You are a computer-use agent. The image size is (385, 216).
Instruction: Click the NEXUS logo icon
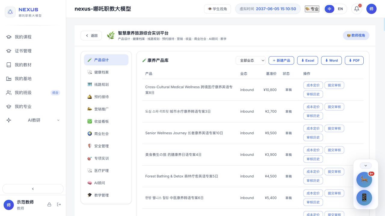10,12
